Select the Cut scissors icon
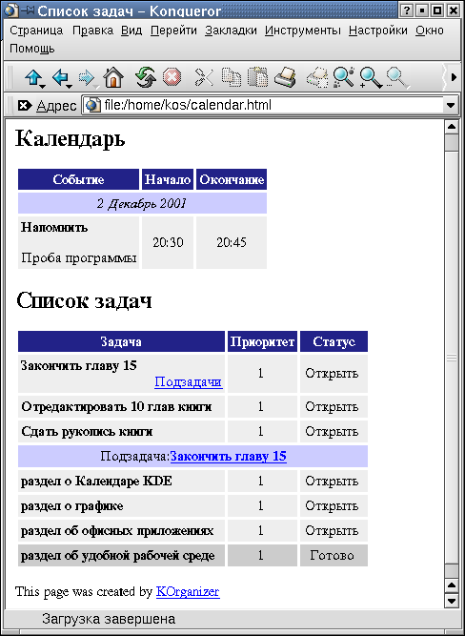Image resolution: width=465 pixels, height=636 pixels. (204, 77)
